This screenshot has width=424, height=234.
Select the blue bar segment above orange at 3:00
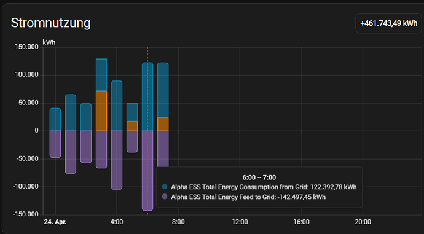pyautogui.click(x=101, y=75)
